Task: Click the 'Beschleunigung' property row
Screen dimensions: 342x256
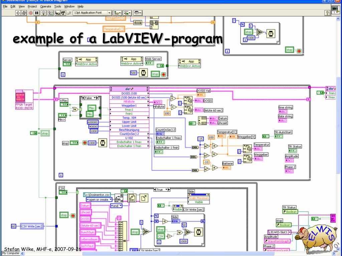Action: [129, 130]
